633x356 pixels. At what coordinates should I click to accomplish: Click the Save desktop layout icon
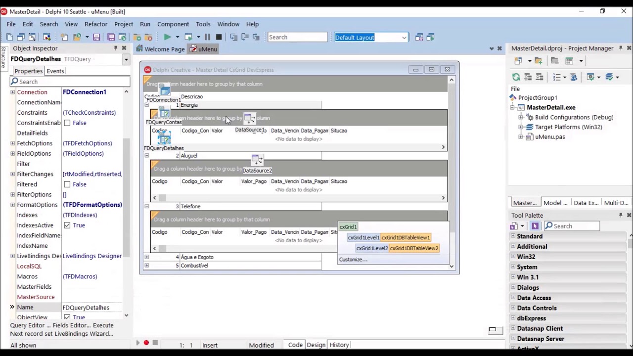tap(419, 37)
